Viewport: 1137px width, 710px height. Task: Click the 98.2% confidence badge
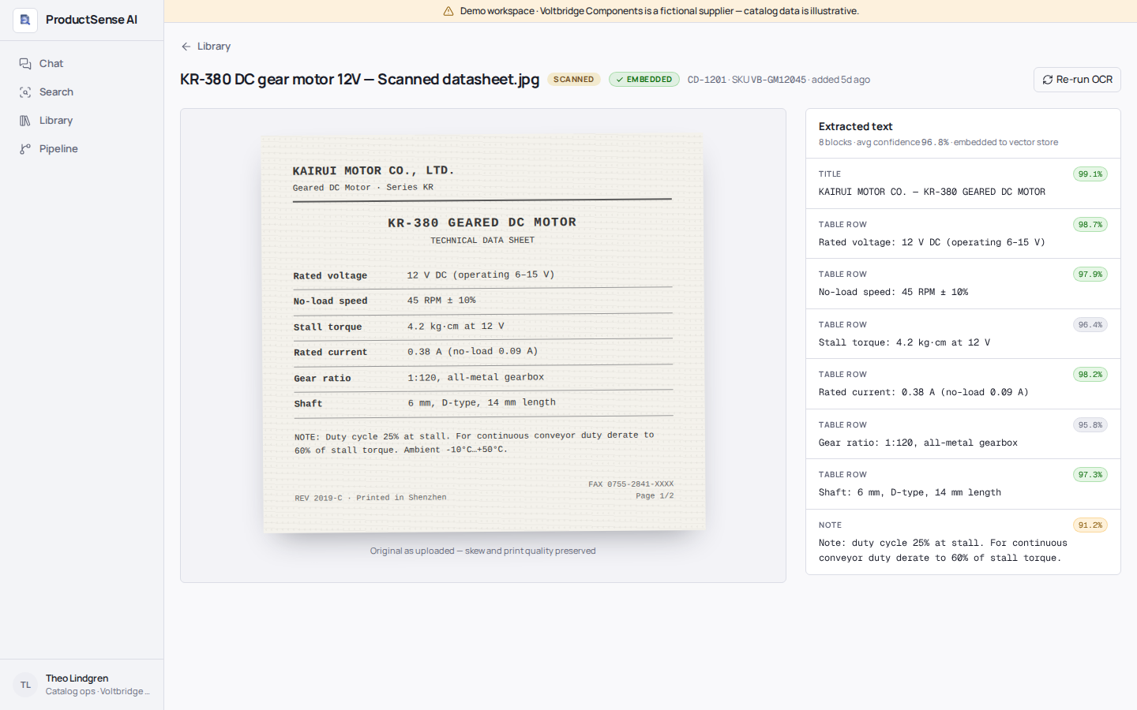pyautogui.click(x=1090, y=375)
